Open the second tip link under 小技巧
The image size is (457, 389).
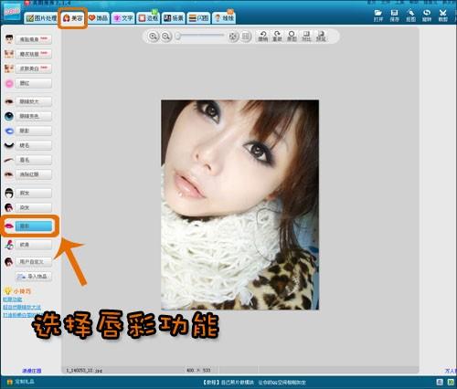(x=22, y=307)
